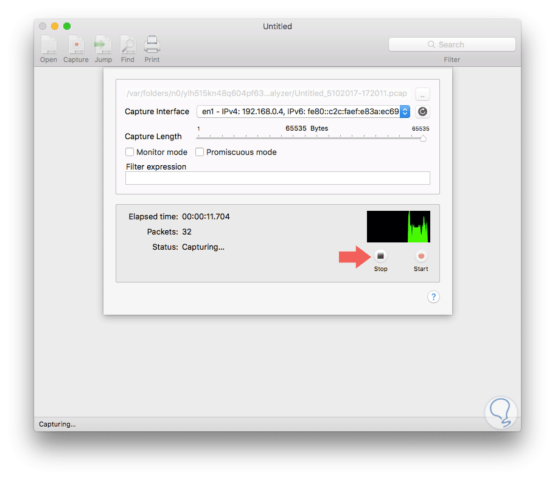The image size is (555, 480).
Task: Click the Search filter field
Action: [452, 44]
